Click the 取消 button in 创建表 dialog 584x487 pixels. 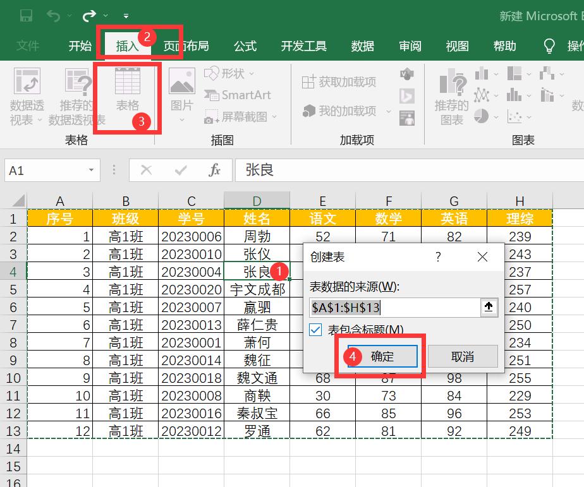tap(463, 356)
